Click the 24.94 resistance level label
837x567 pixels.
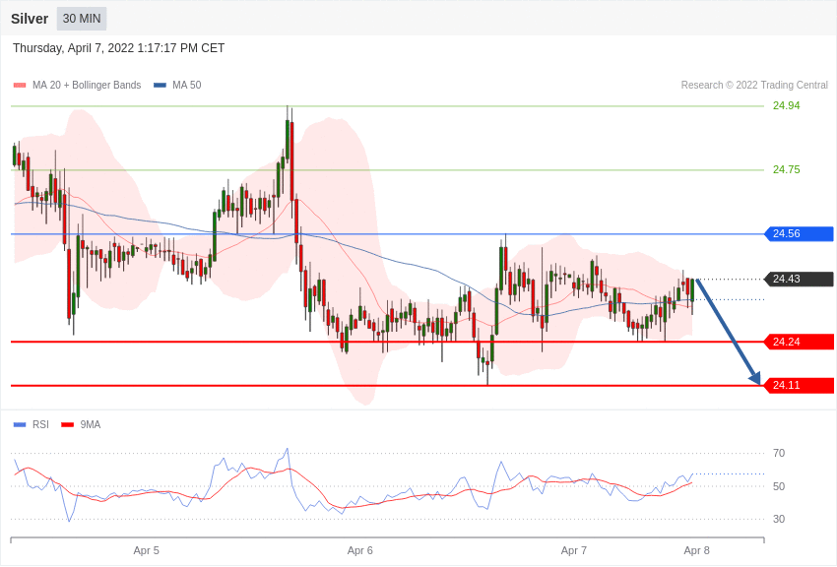tap(787, 105)
